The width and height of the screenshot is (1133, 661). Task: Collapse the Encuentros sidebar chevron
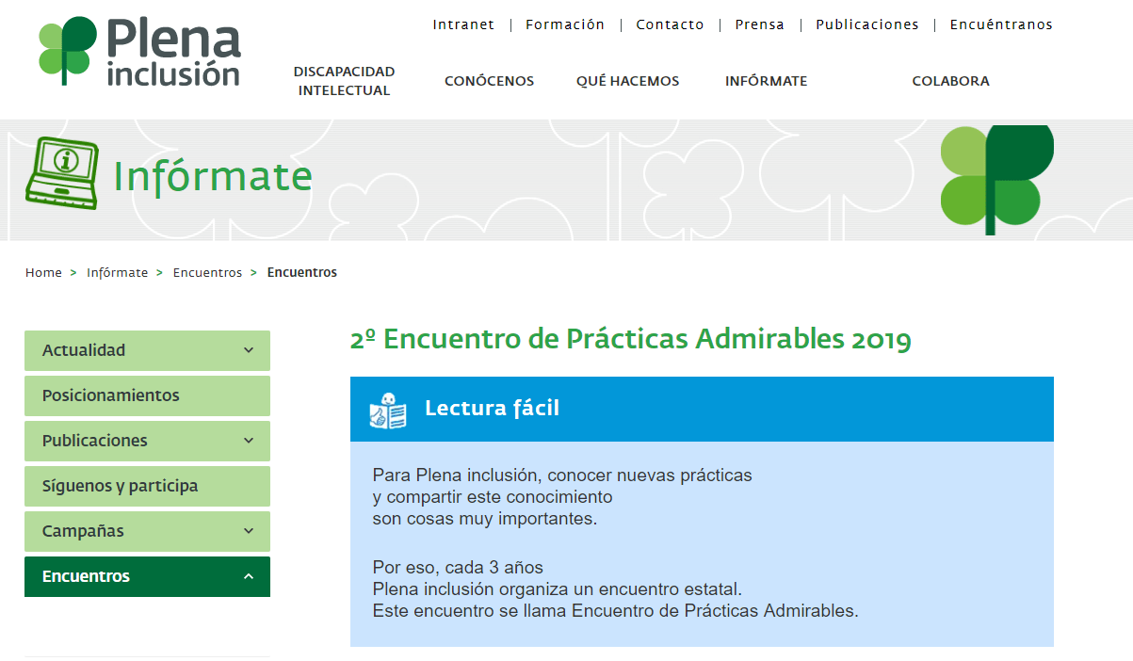249,576
